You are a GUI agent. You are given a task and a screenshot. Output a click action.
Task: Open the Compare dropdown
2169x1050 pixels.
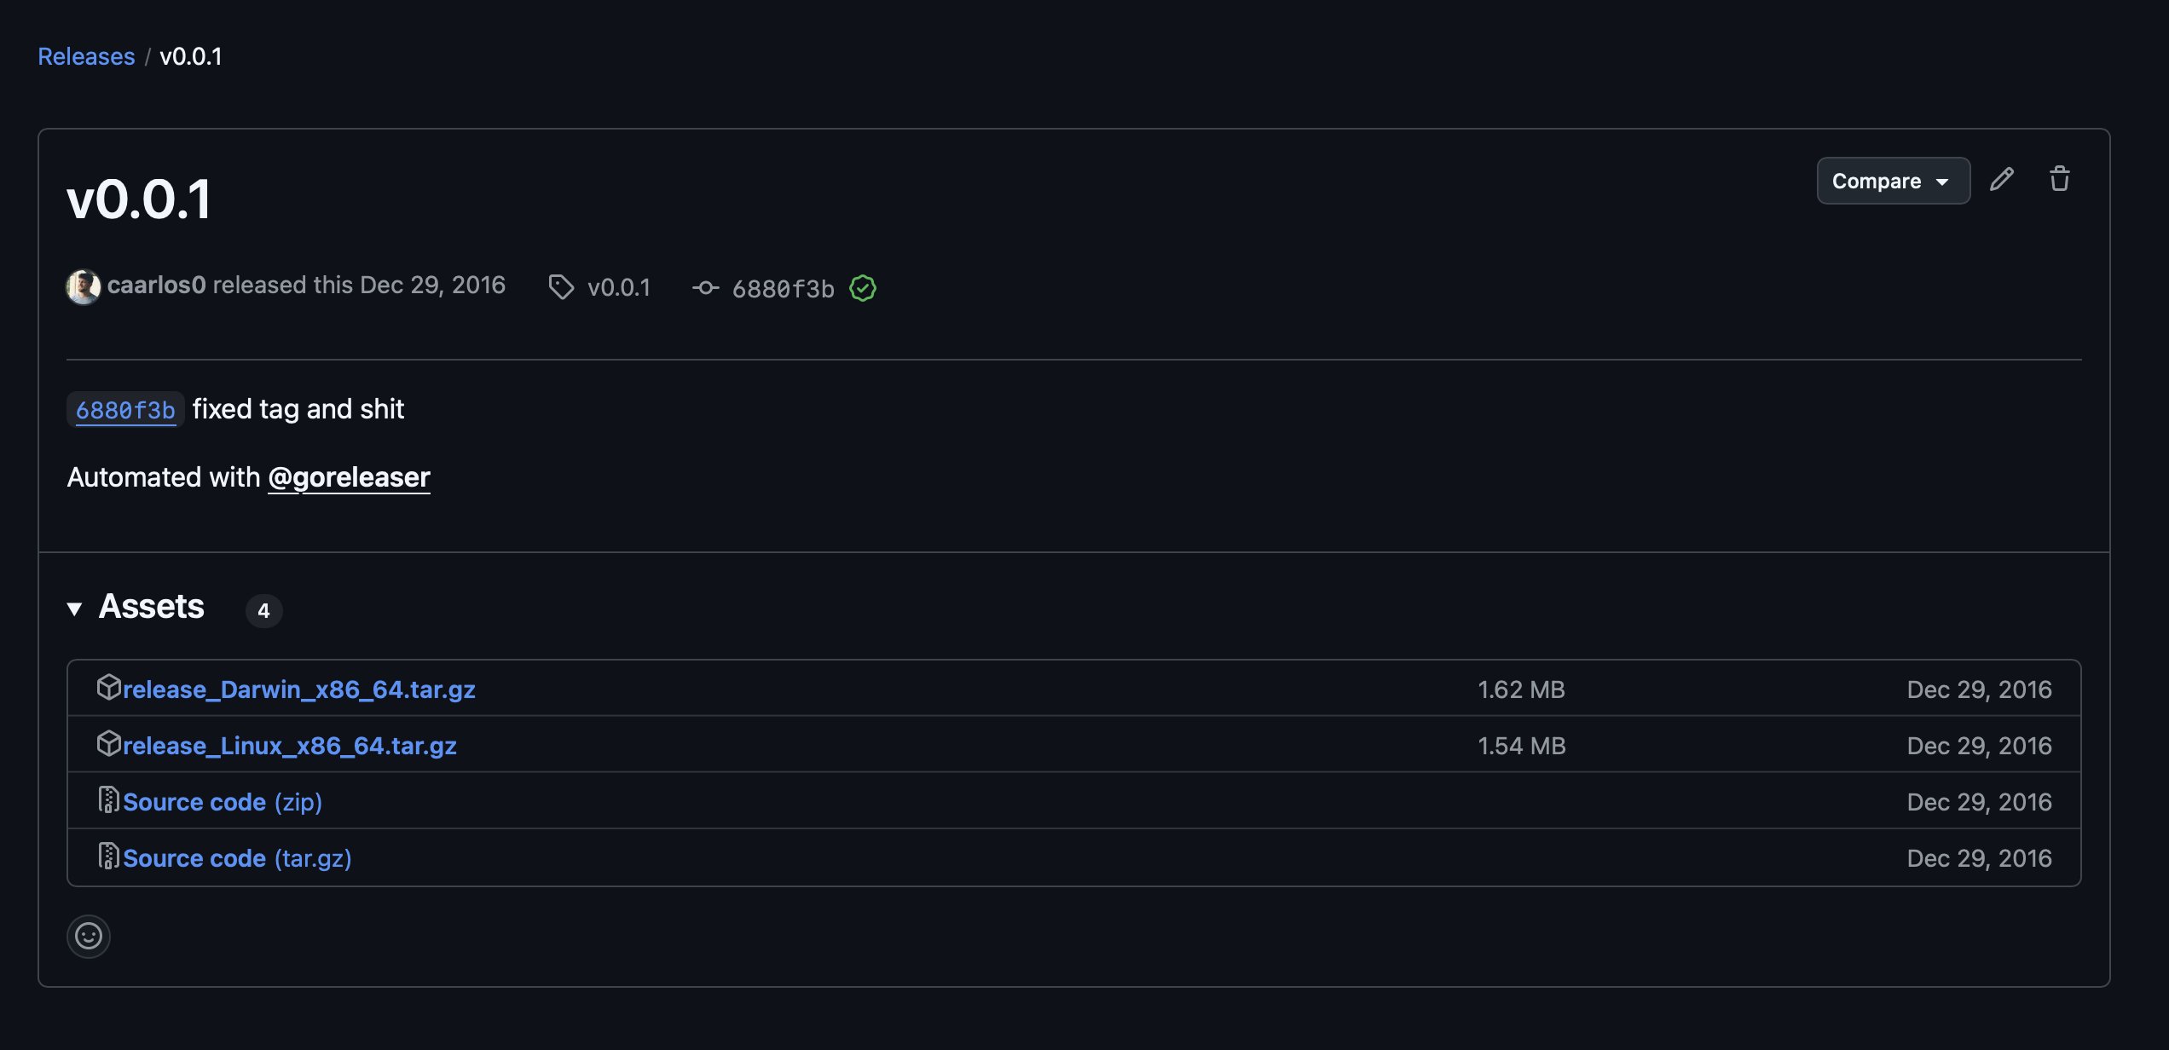pyautogui.click(x=1892, y=181)
